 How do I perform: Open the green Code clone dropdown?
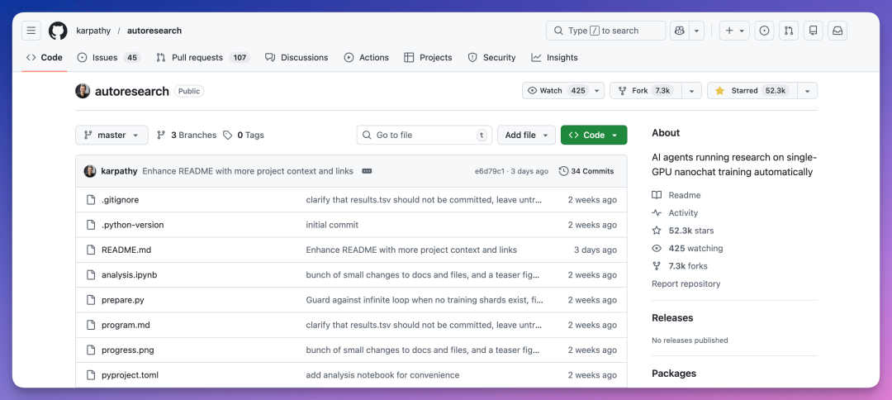[594, 135]
